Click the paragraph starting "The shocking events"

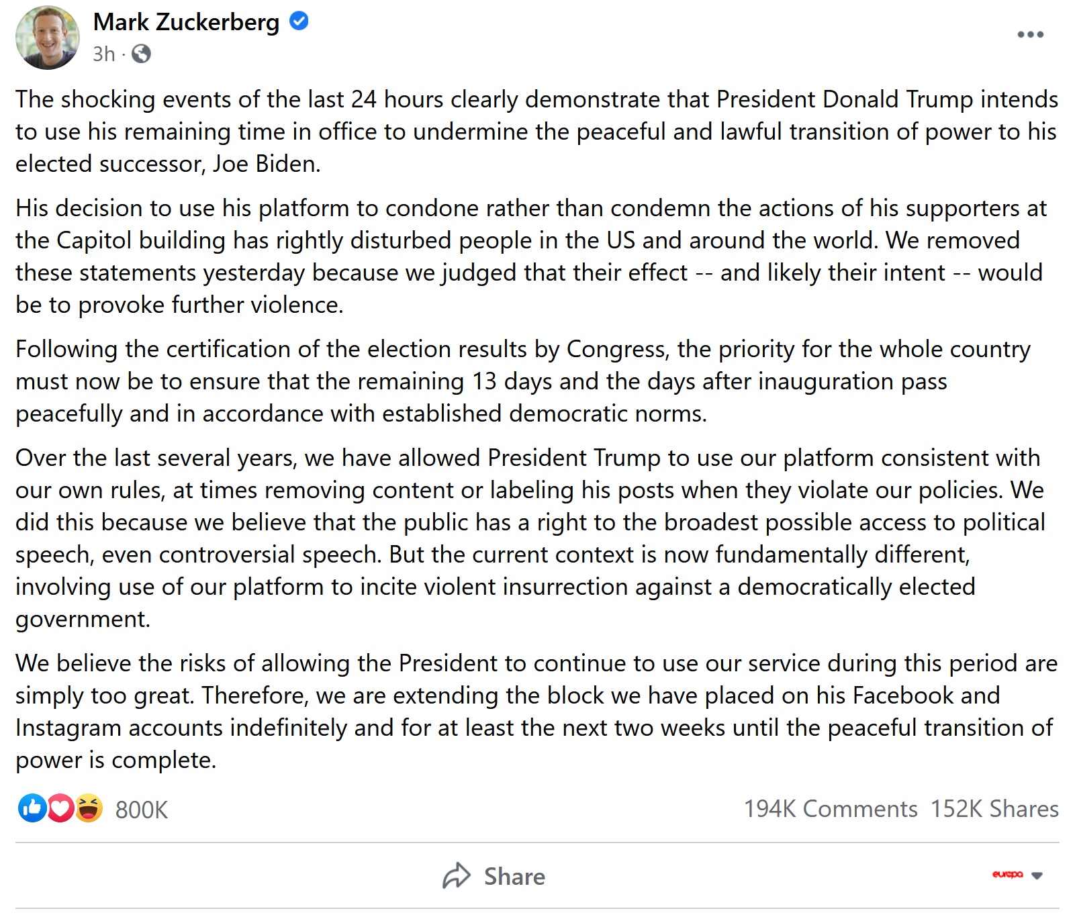point(537,132)
